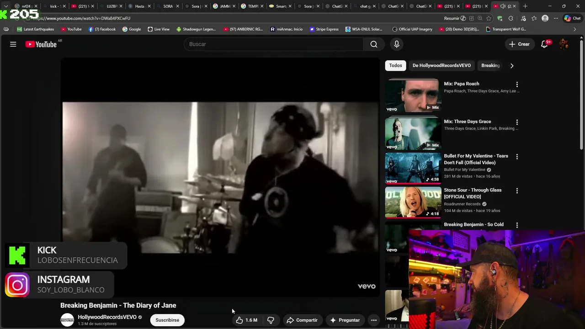Like the video with thumbs up
Image resolution: width=585 pixels, height=329 pixels.
[247, 320]
